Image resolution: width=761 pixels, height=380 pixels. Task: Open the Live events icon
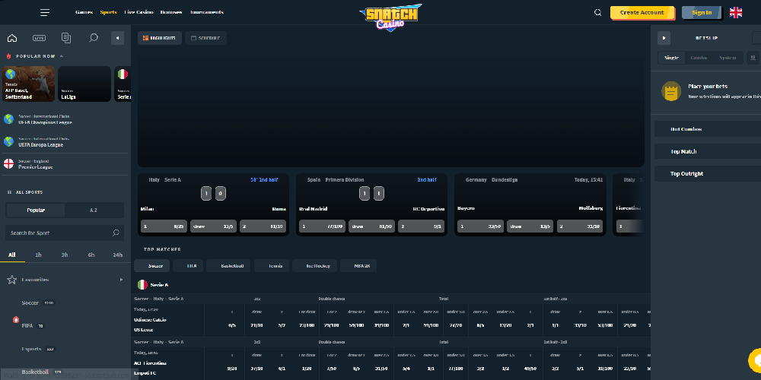[39, 38]
